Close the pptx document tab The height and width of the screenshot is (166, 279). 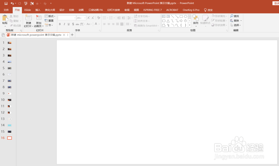64,35
